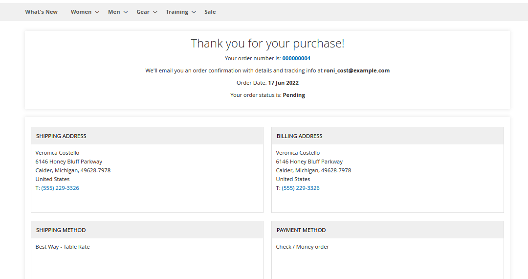Click the Gear menu label

[143, 12]
